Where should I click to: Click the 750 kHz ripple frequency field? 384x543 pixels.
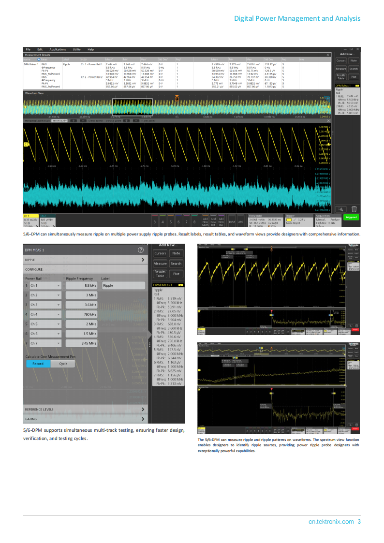82,314
